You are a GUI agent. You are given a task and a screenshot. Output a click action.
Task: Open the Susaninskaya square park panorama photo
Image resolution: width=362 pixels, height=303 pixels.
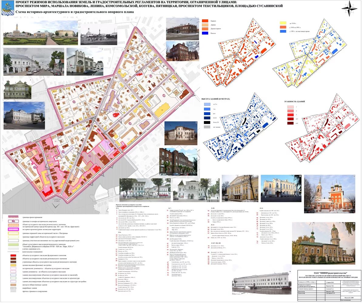tap(41, 33)
